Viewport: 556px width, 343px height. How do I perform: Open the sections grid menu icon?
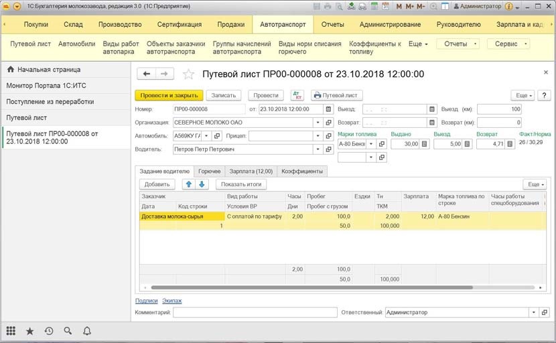(x=11, y=331)
